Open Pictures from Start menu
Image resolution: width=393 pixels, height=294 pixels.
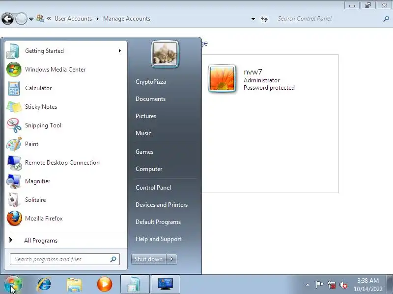pos(146,116)
